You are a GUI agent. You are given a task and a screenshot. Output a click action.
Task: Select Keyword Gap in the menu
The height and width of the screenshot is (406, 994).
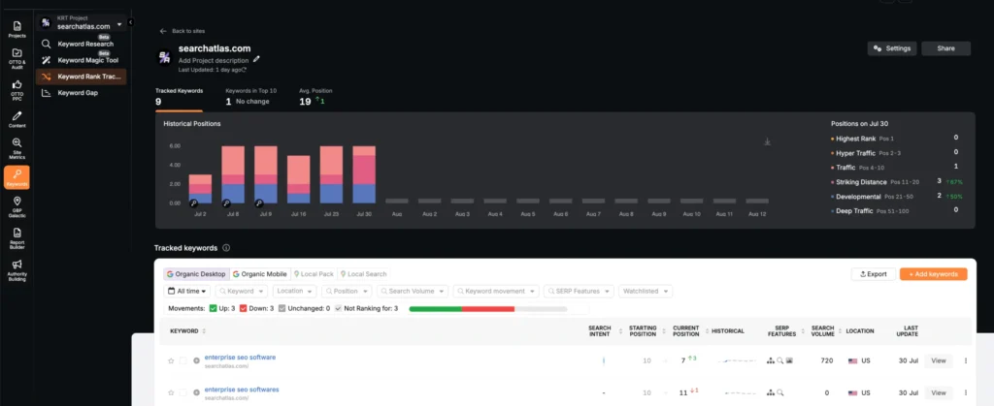[78, 93]
